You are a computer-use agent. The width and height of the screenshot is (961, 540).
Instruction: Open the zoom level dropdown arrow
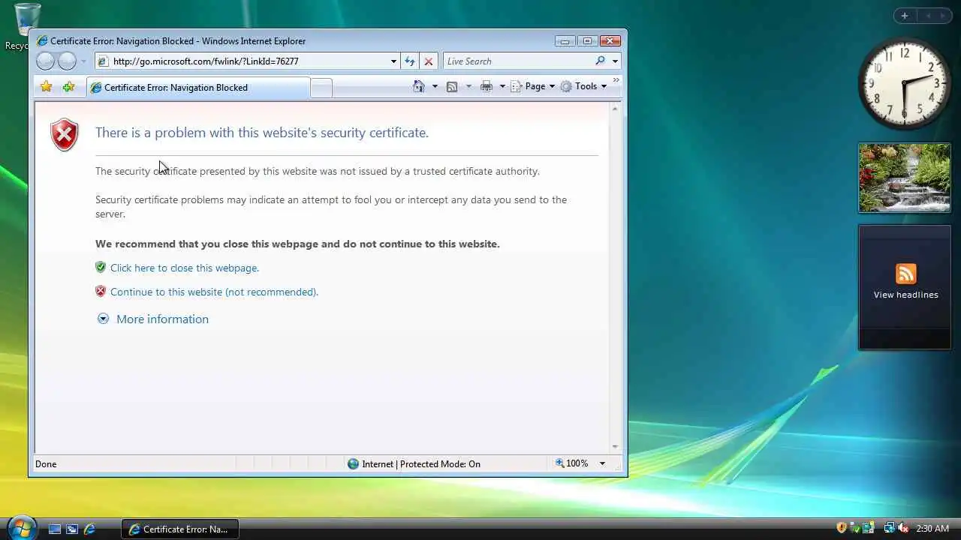coord(602,463)
